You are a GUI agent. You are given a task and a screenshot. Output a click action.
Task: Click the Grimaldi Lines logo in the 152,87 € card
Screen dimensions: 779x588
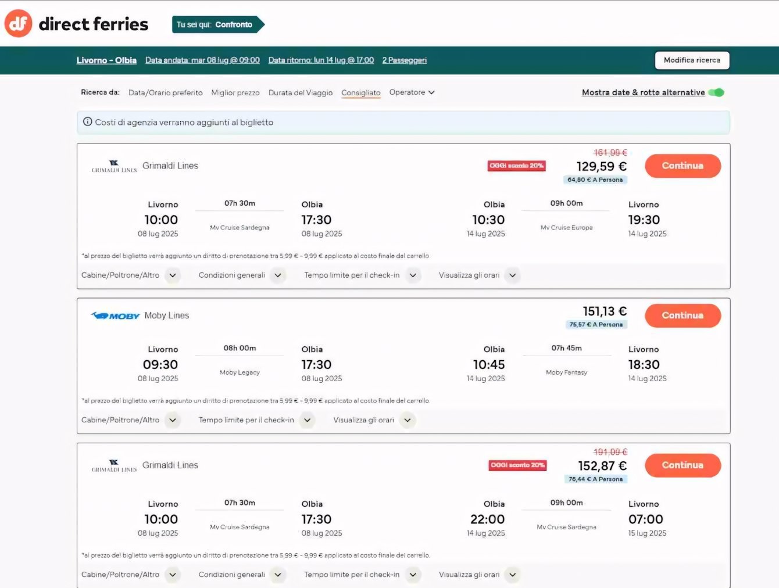114,465
